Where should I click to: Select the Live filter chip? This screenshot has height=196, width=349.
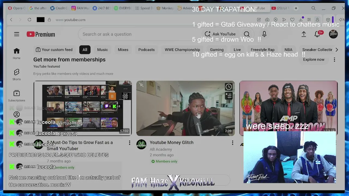[237, 50]
